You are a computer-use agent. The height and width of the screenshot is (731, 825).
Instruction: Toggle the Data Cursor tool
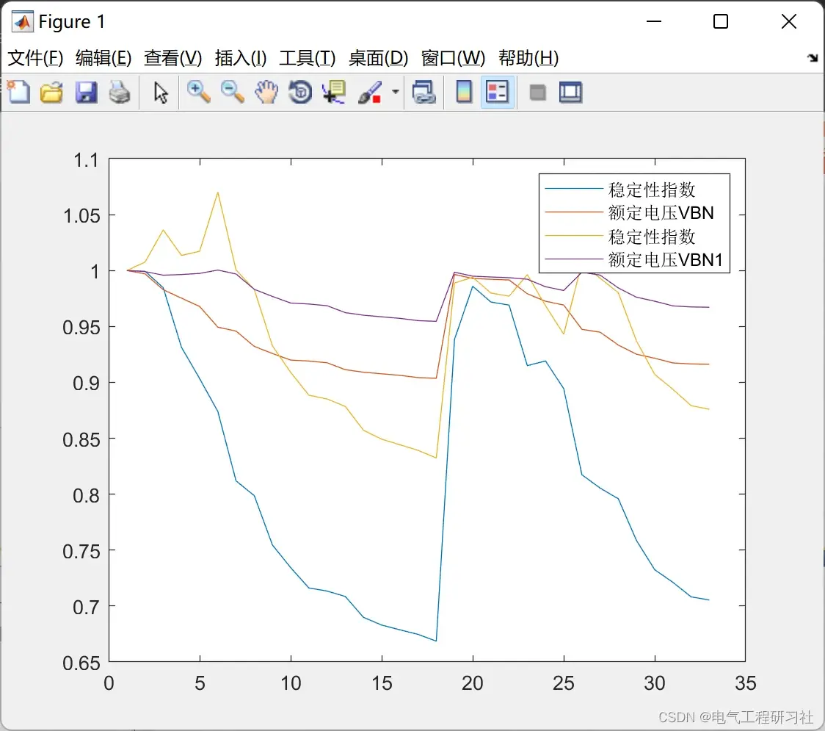click(334, 92)
